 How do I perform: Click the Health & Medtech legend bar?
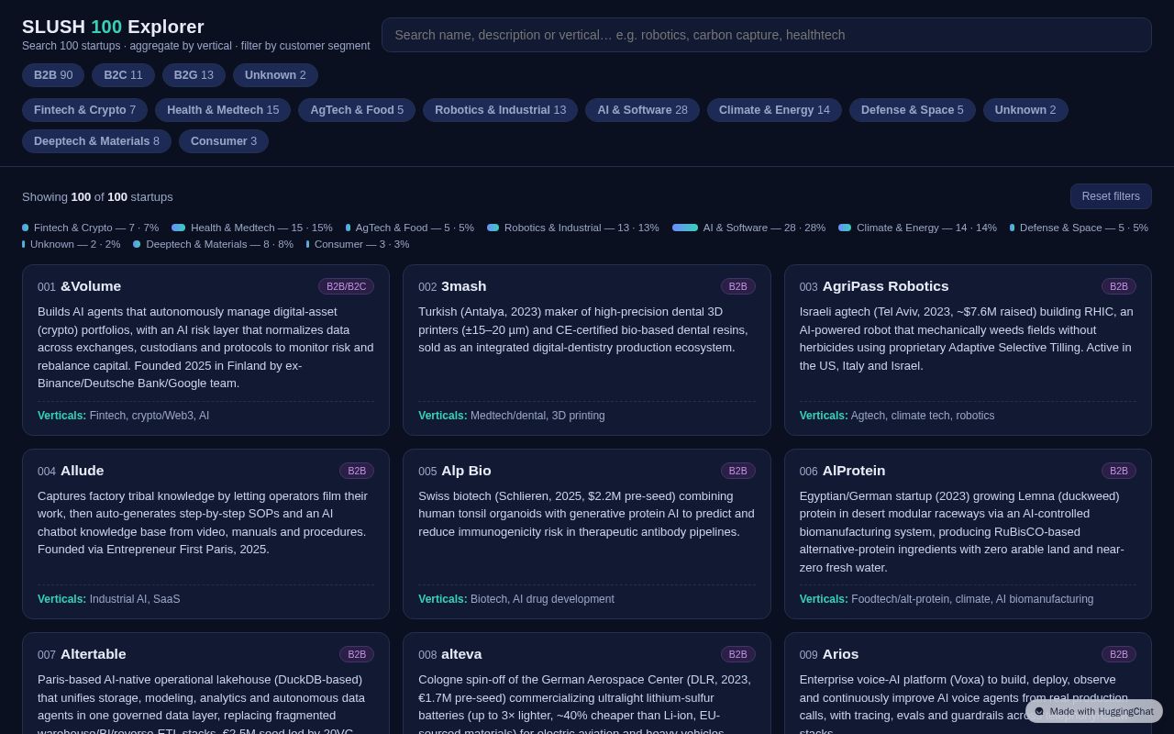178,228
